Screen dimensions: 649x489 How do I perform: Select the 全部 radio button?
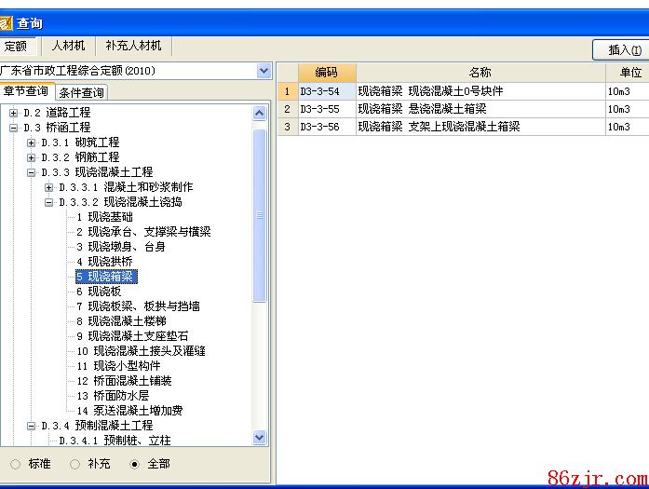tap(134, 463)
